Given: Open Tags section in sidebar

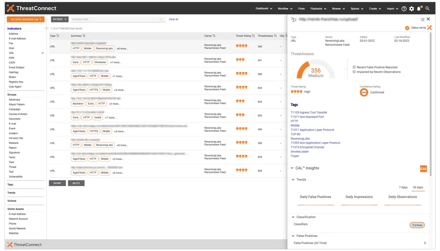Looking at the screenshot, I should (10, 185).
